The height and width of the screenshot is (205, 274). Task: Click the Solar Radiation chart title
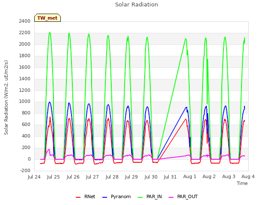(x=137, y=5)
